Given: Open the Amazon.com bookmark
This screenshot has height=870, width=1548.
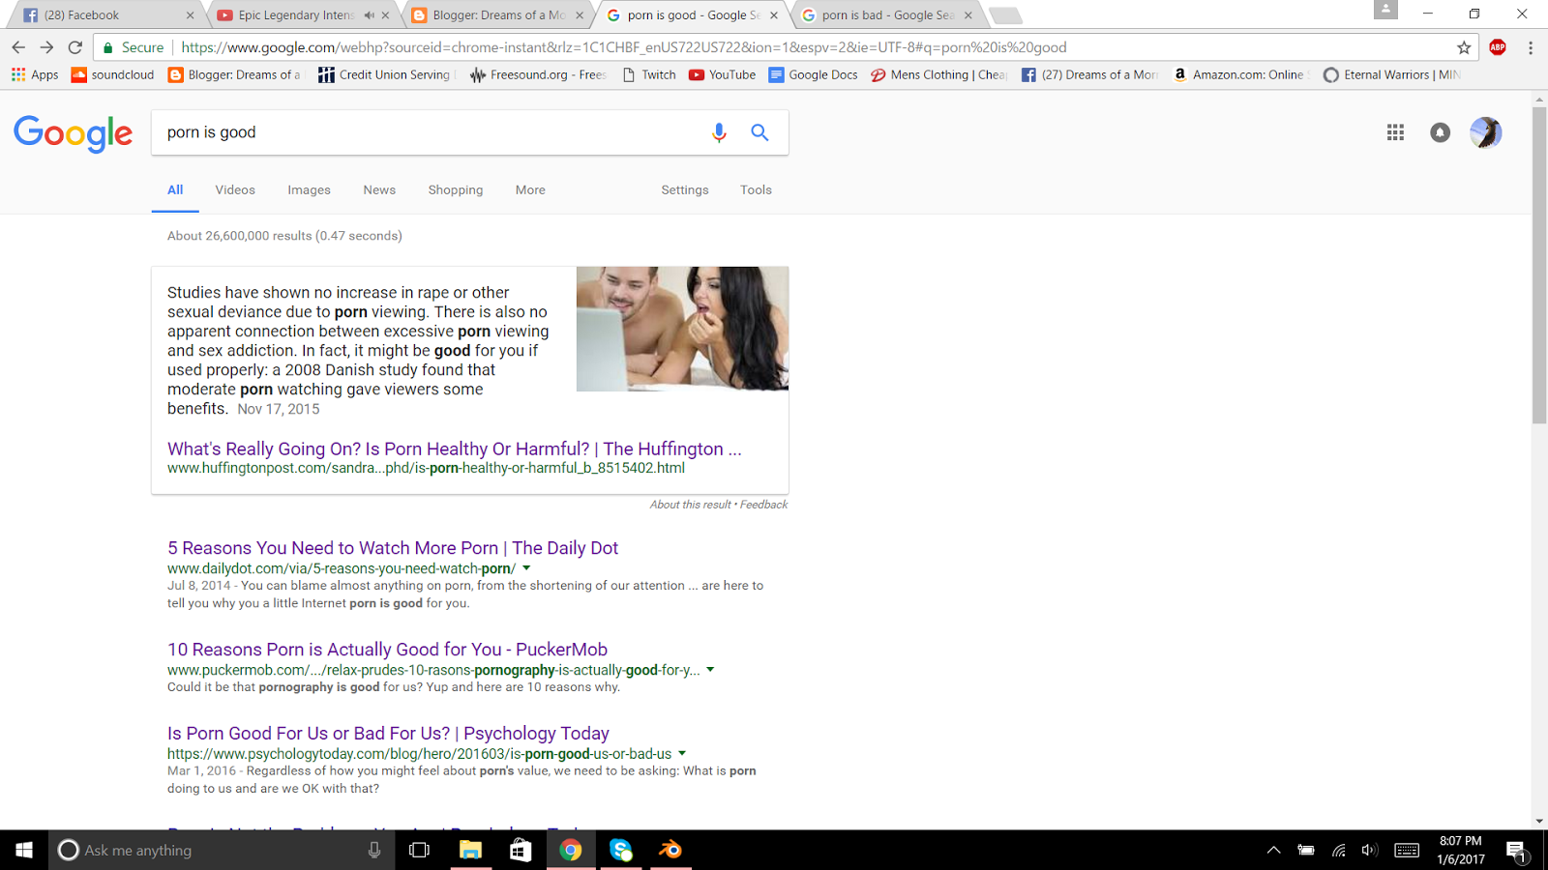Looking at the screenshot, I should pyautogui.click(x=1238, y=74).
